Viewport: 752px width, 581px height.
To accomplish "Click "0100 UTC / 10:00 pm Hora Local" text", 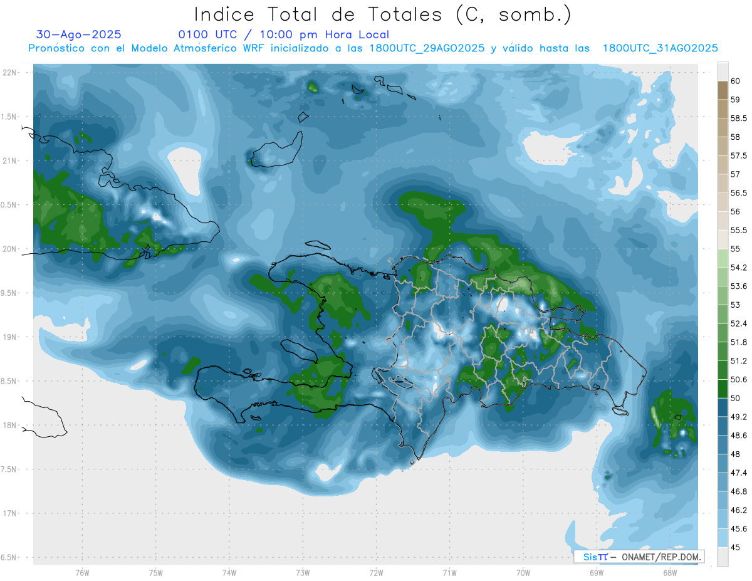I will point(284,35).
